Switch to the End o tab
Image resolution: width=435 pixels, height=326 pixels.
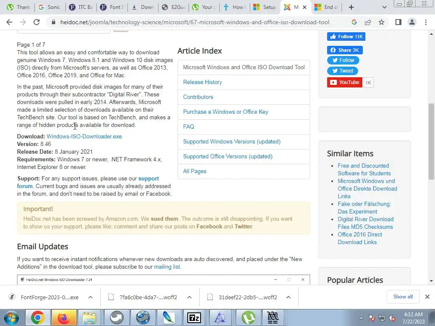point(326,7)
